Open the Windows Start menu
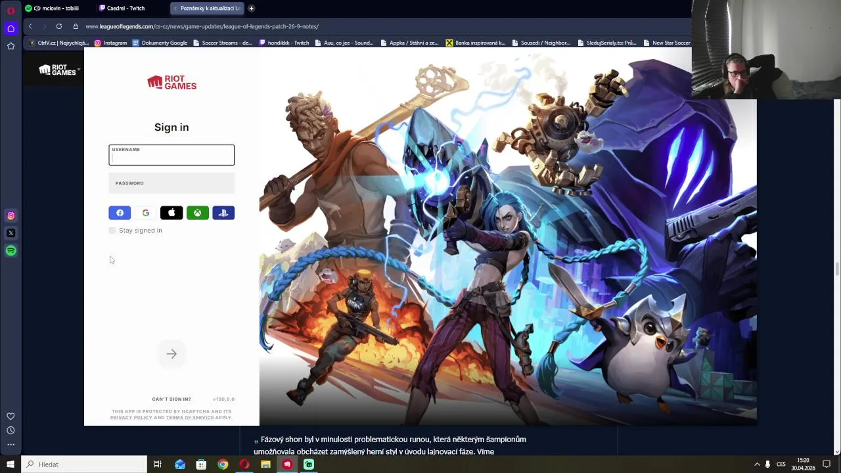Image resolution: width=841 pixels, height=473 pixels. pyautogui.click(x=10, y=464)
